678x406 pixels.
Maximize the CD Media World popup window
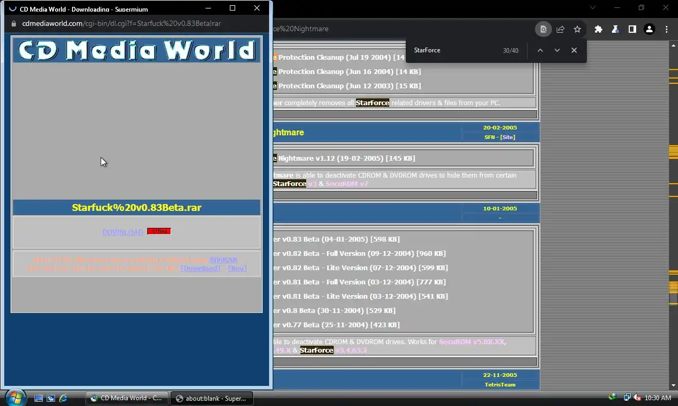[232, 8]
